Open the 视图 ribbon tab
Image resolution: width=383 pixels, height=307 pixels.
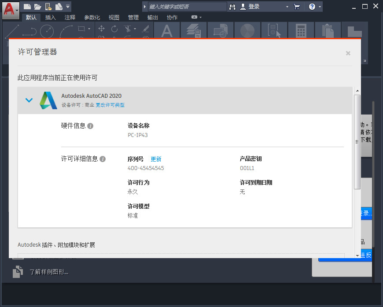tap(113, 17)
